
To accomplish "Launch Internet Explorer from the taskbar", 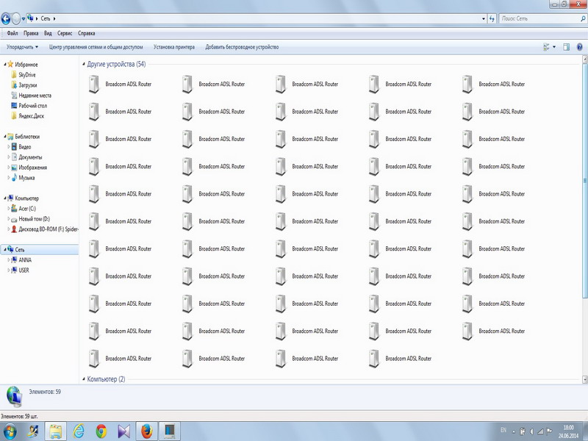I will click(x=79, y=431).
